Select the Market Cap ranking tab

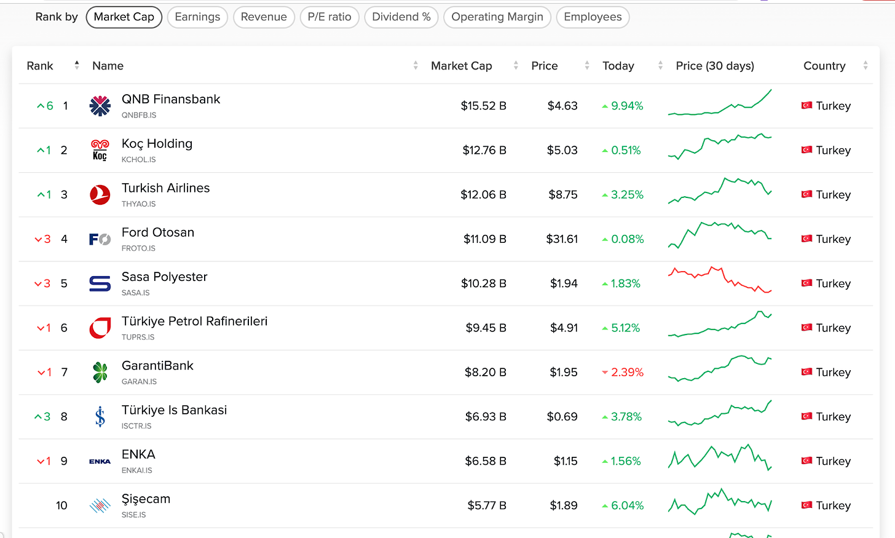point(124,17)
